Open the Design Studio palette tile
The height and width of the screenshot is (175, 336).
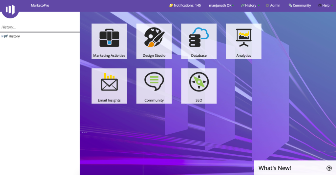154,41
